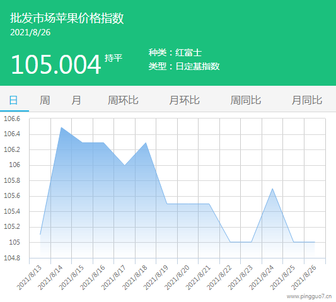Click the 106.6 y-axis label
This screenshot has height=302, width=336.
pyautogui.click(x=12, y=119)
